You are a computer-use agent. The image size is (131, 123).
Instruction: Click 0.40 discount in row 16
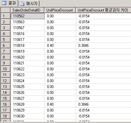(x=60, y=104)
